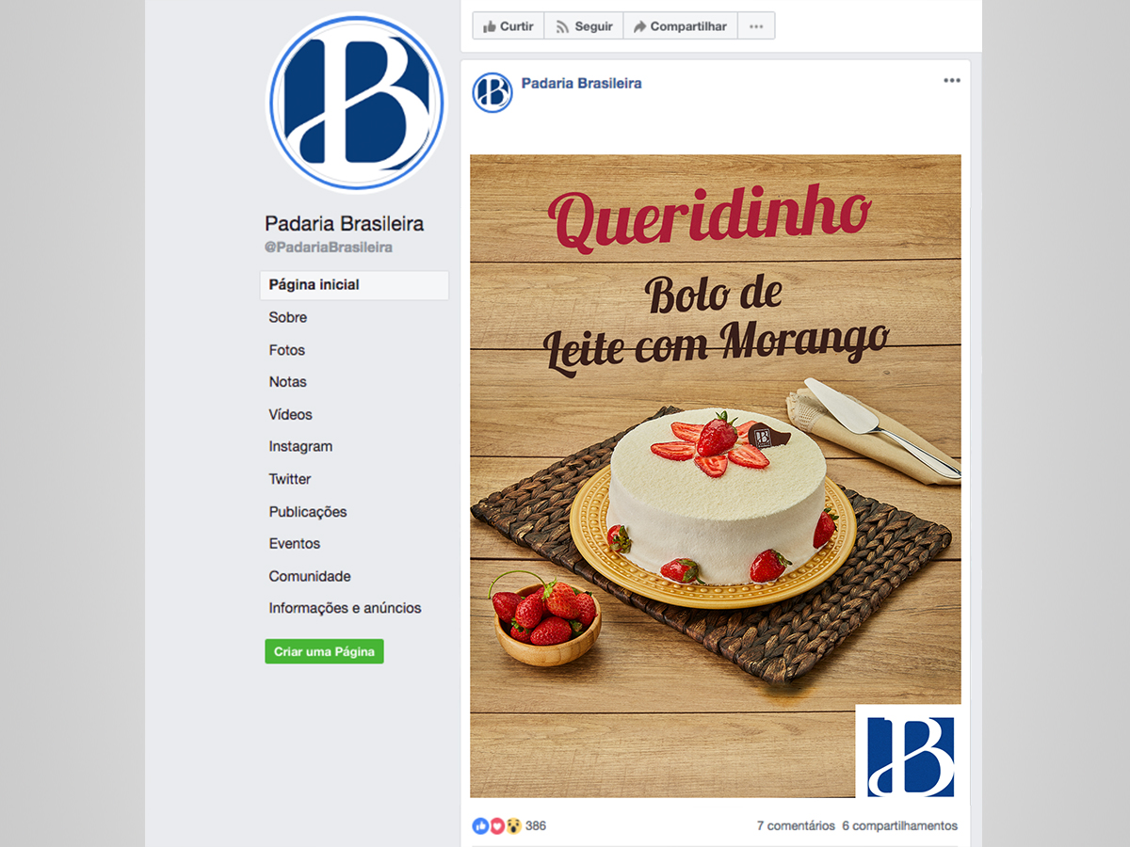
Task: Open the Fotos section
Action: pos(287,350)
